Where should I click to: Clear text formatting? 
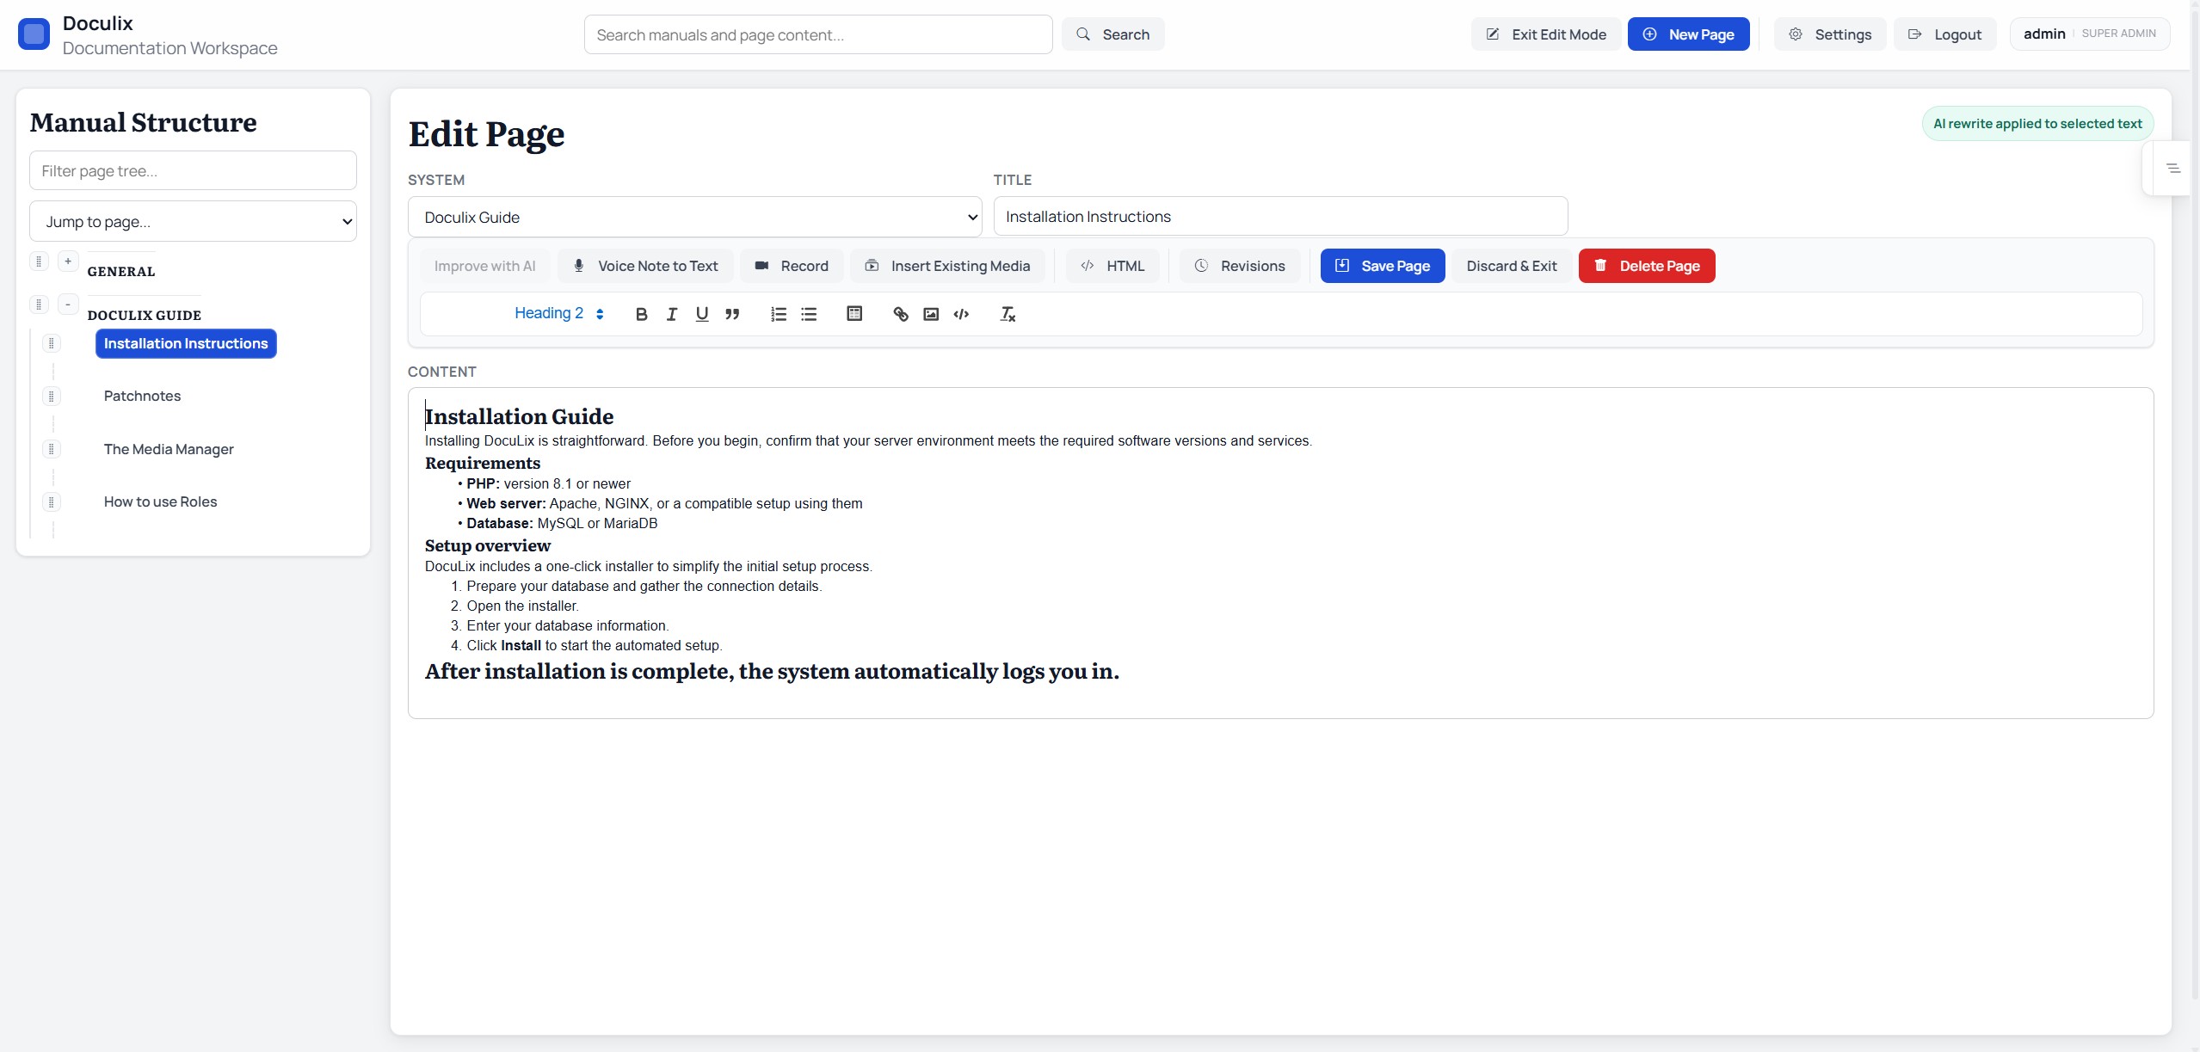click(1008, 314)
